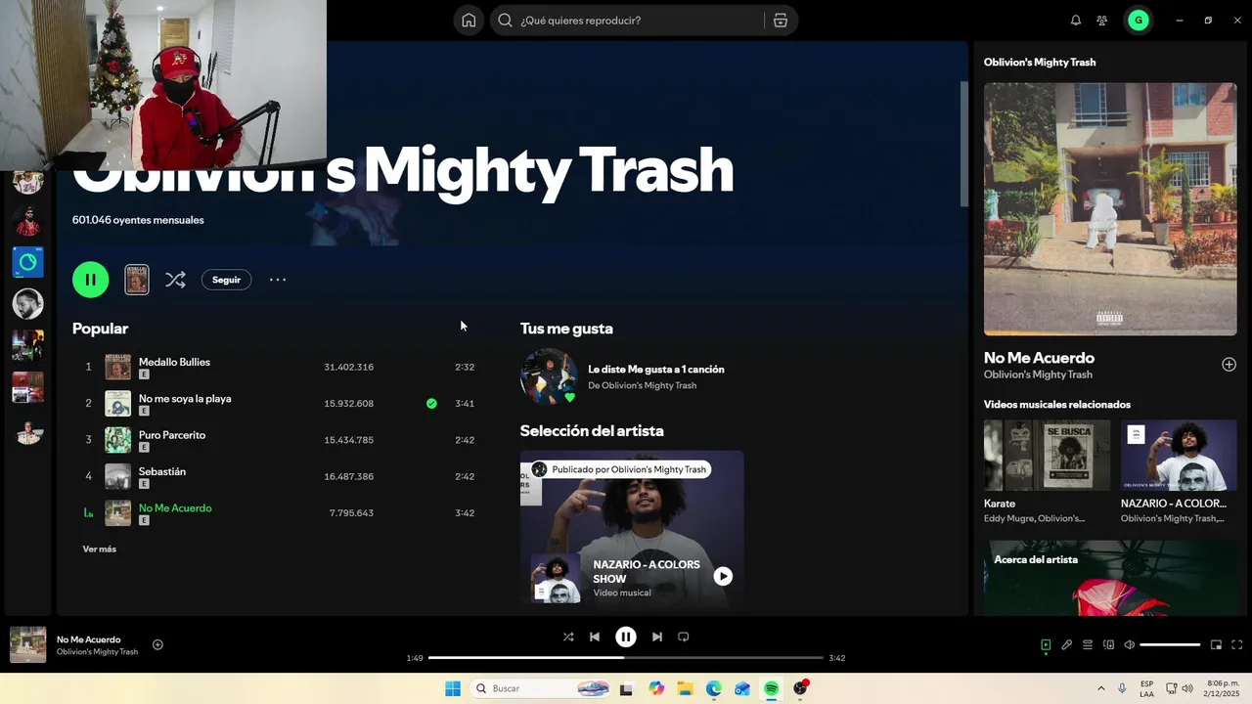Play NAZARIO - A COLORS SHOW artist pick
This screenshot has width=1252, height=704.
tap(722, 577)
